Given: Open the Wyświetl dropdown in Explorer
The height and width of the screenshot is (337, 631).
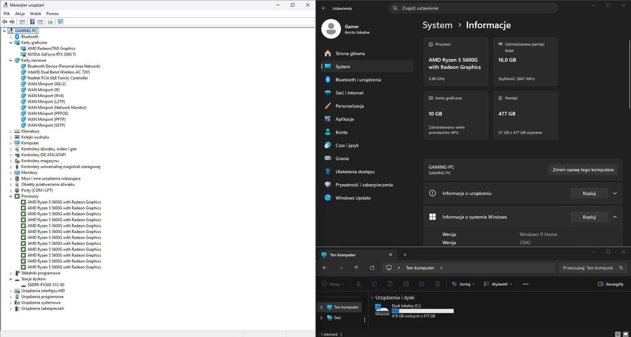Looking at the screenshot, I should [498, 284].
